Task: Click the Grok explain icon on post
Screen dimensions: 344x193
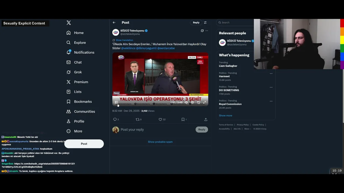Action: [202, 31]
